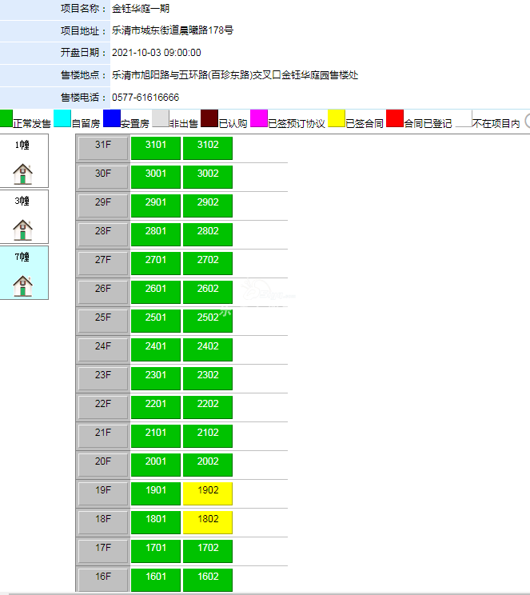
Task: Open unit 1901
Action: pyautogui.click(x=156, y=494)
